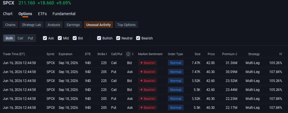The image size is (288, 113).
Task: Click the Trade Time (ET) column header
Action: pos(14,54)
